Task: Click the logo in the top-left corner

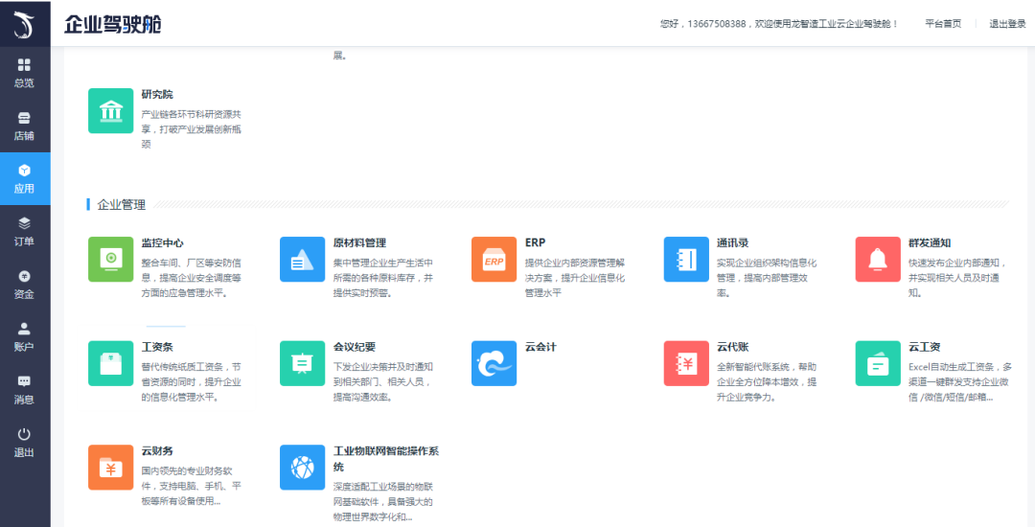Action: click(x=25, y=23)
